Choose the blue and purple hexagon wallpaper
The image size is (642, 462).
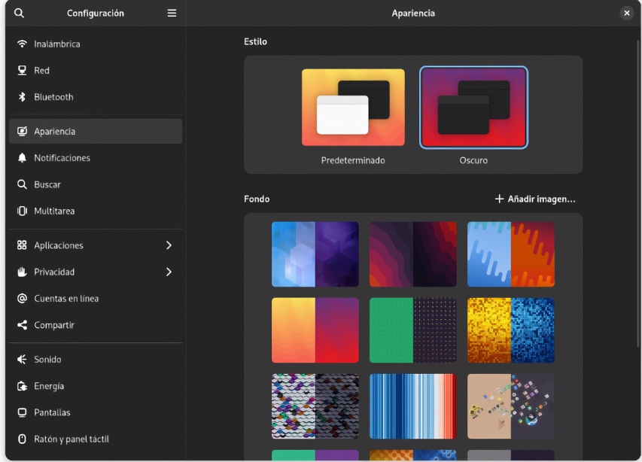pyautogui.click(x=315, y=254)
